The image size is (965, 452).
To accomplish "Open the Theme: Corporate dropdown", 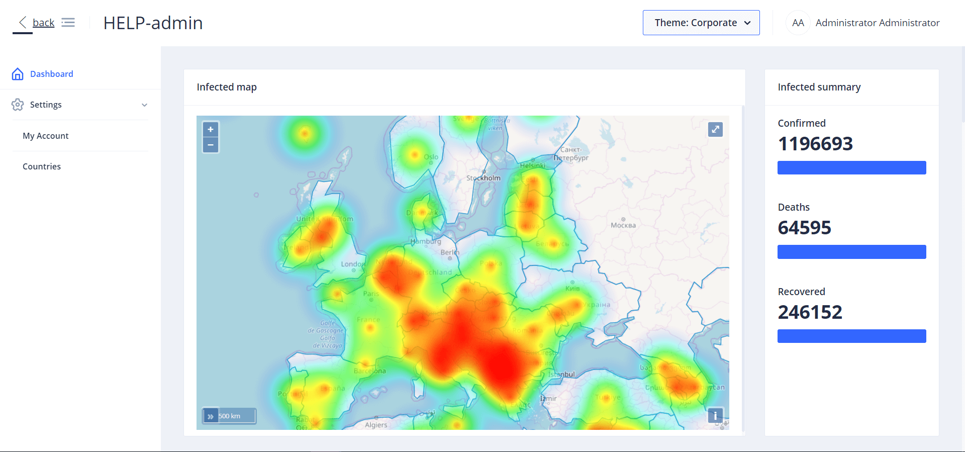I will point(701,23).
